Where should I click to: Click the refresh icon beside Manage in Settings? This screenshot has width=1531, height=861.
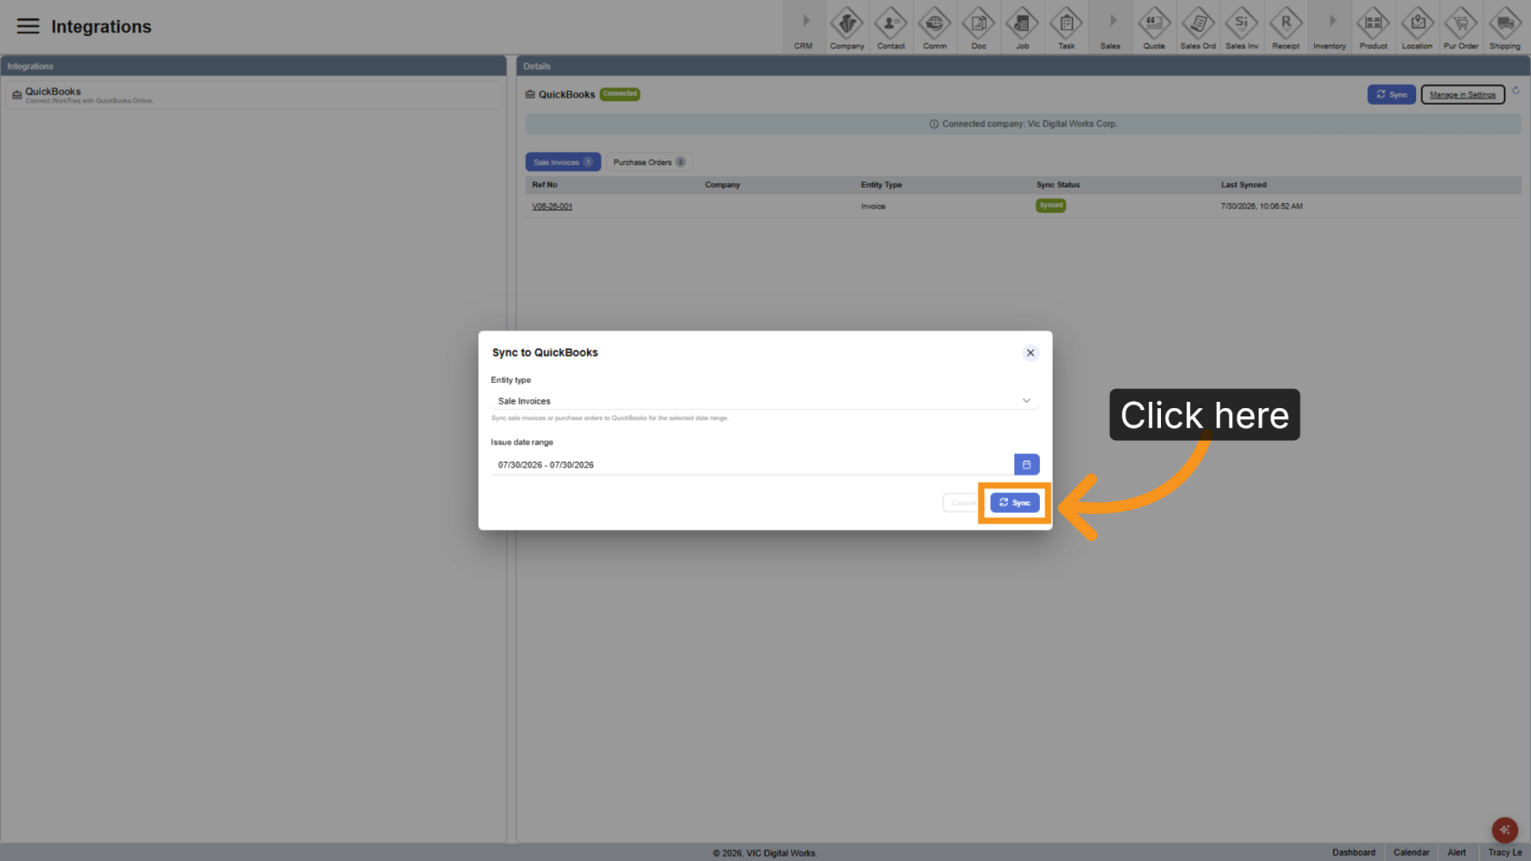point(1516,90)
